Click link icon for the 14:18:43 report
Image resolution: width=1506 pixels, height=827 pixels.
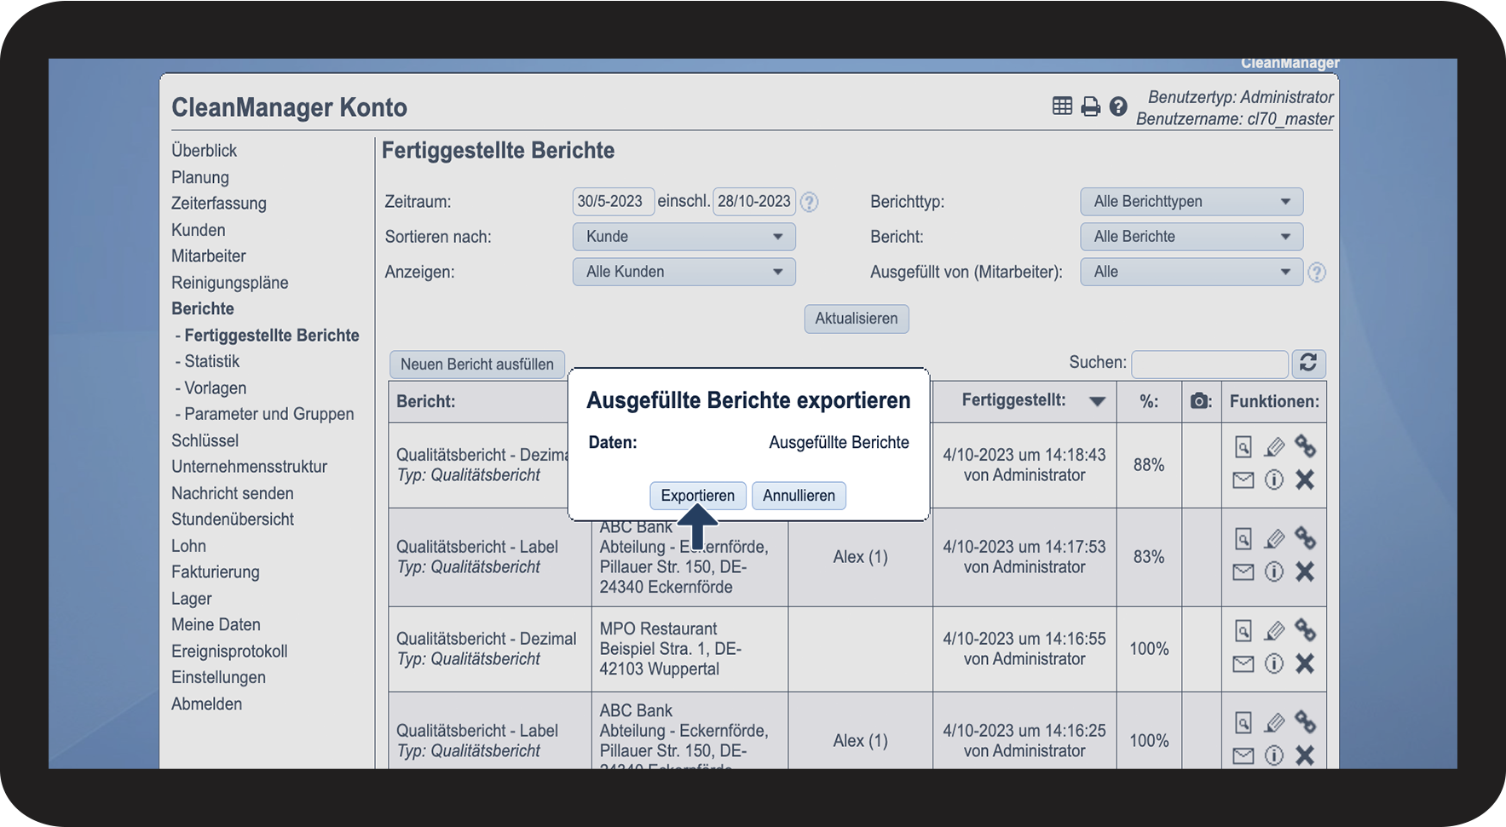coord(1305,445)
